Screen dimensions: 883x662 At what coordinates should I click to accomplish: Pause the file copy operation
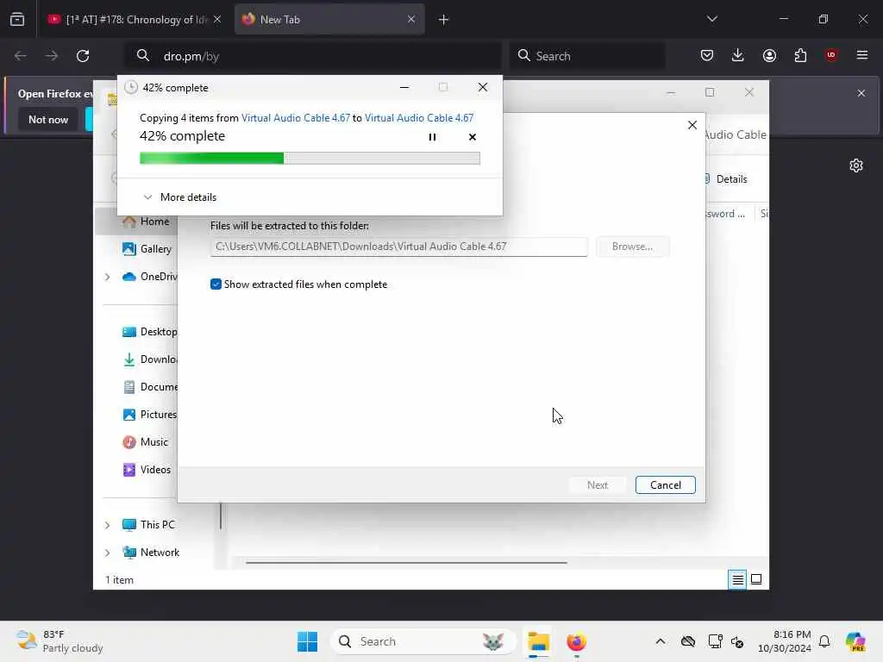point(432,137)
